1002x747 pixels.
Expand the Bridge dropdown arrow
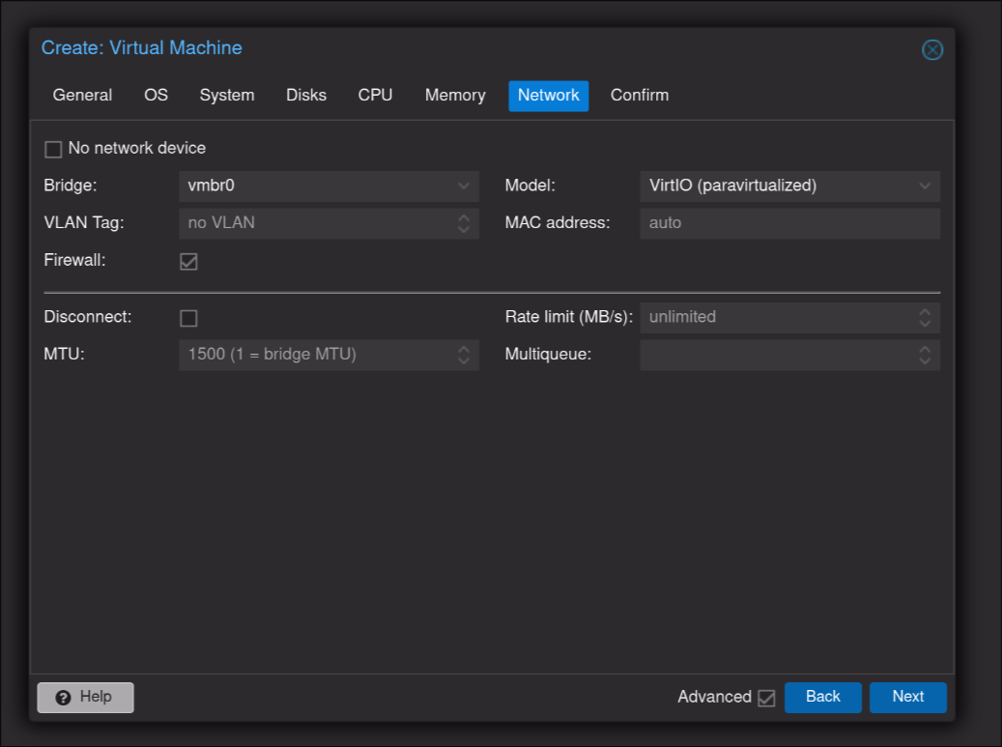coord(464,187)
